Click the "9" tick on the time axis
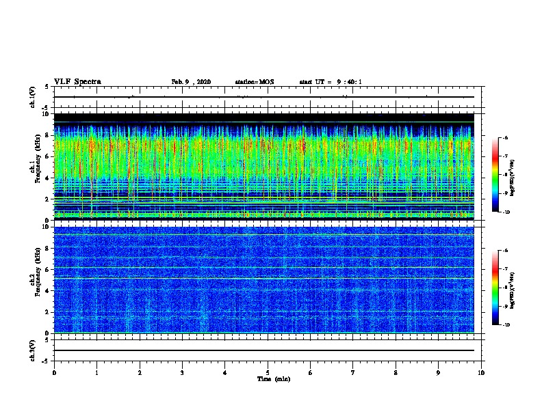Image resolution: width=542 pixels, height=418 pixels. coord(438,373)
